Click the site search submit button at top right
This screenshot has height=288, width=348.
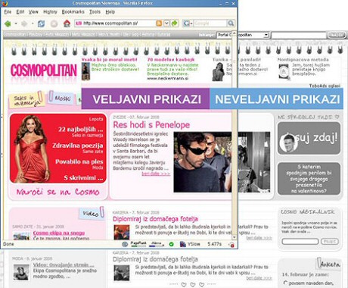[x=336, y=35]
